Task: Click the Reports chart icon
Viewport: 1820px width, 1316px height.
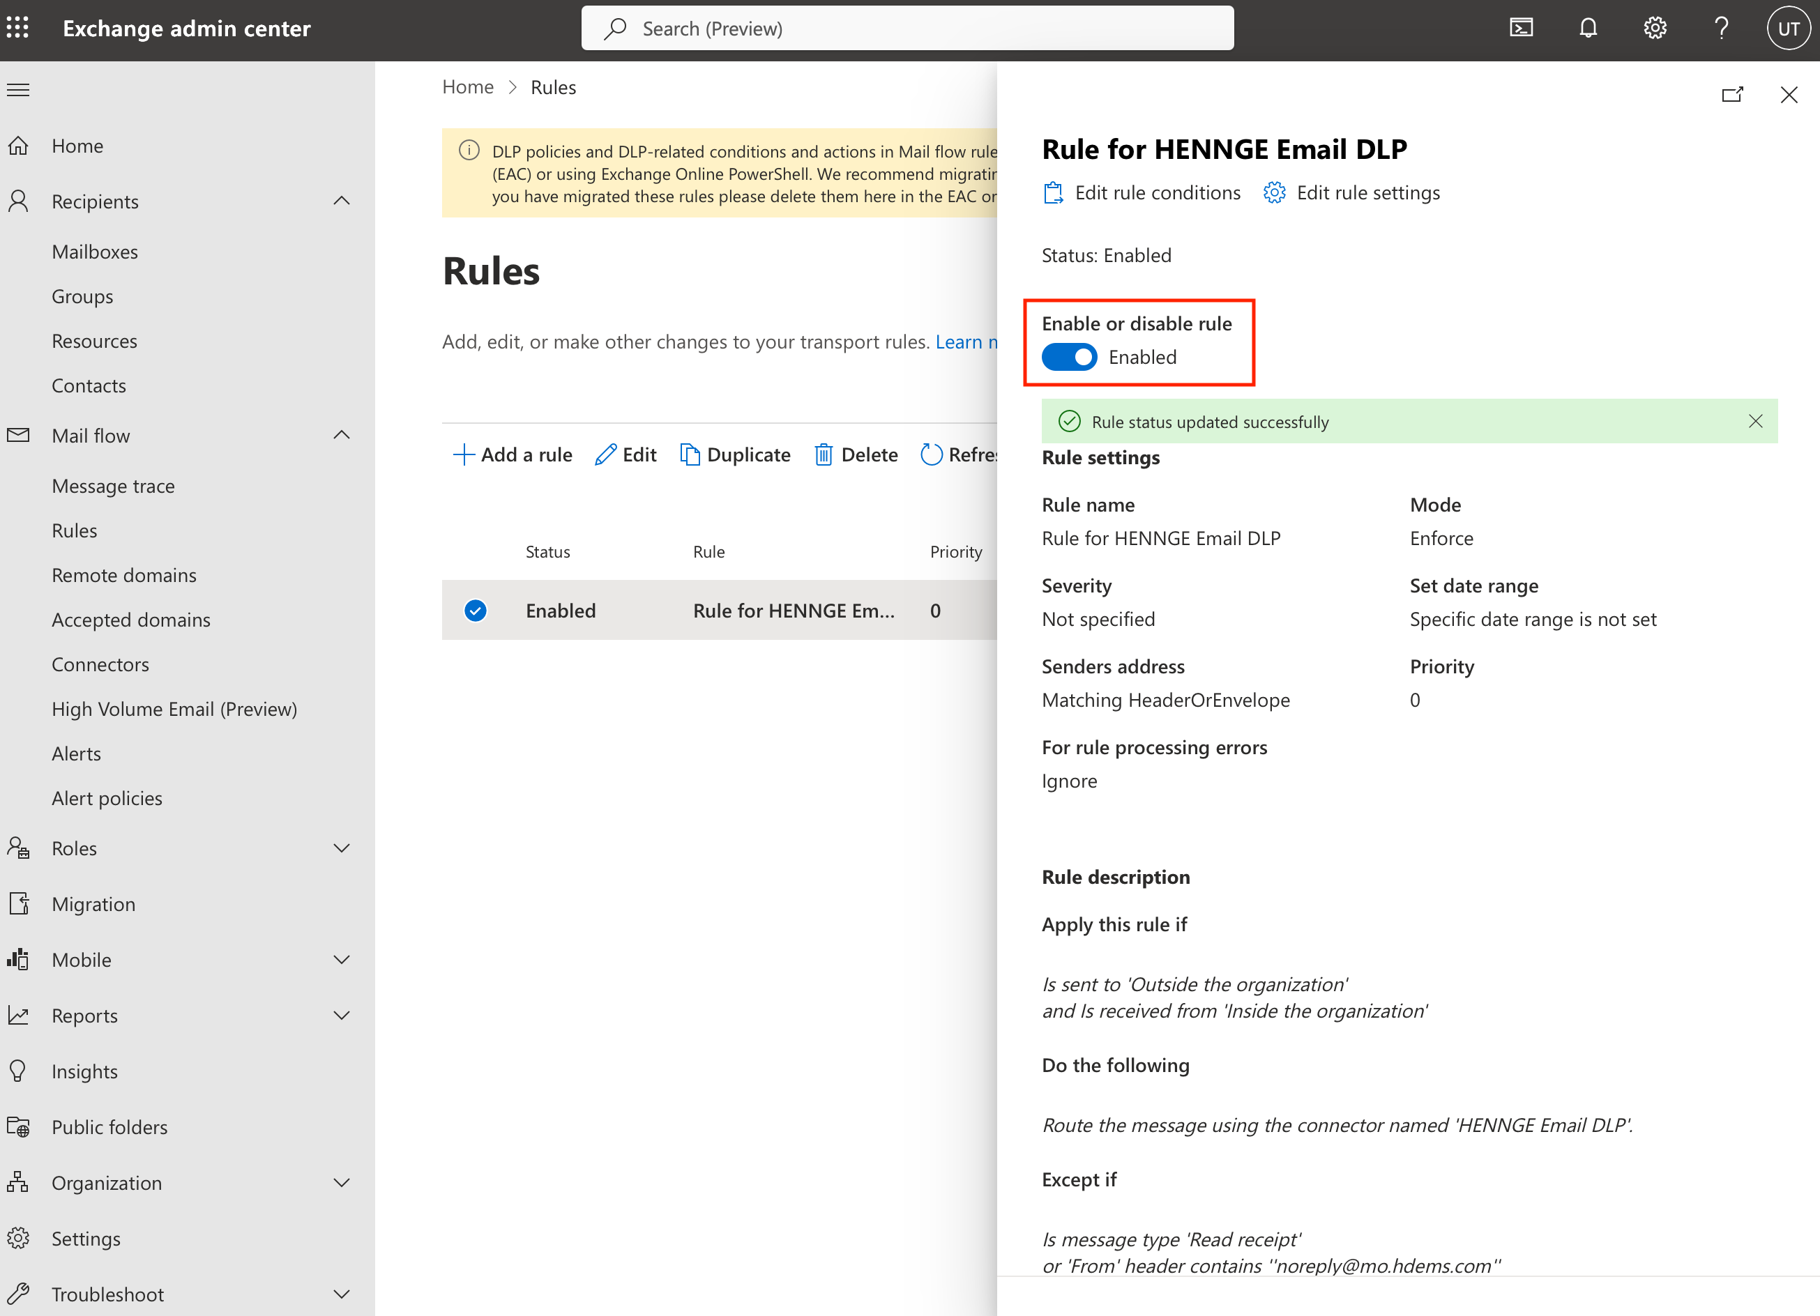Action: tap(17, 1016)
